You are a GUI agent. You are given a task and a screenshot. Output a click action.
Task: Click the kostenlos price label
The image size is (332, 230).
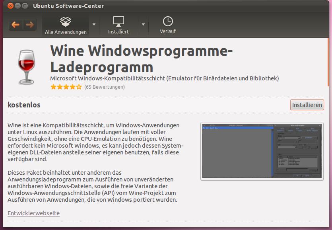(24, 105)
